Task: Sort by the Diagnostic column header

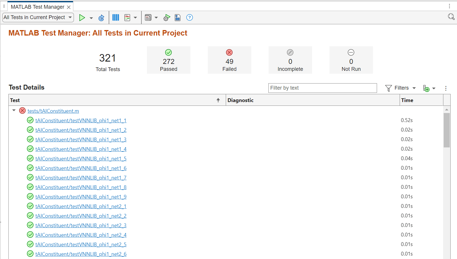Action: [x=313, y=100]
